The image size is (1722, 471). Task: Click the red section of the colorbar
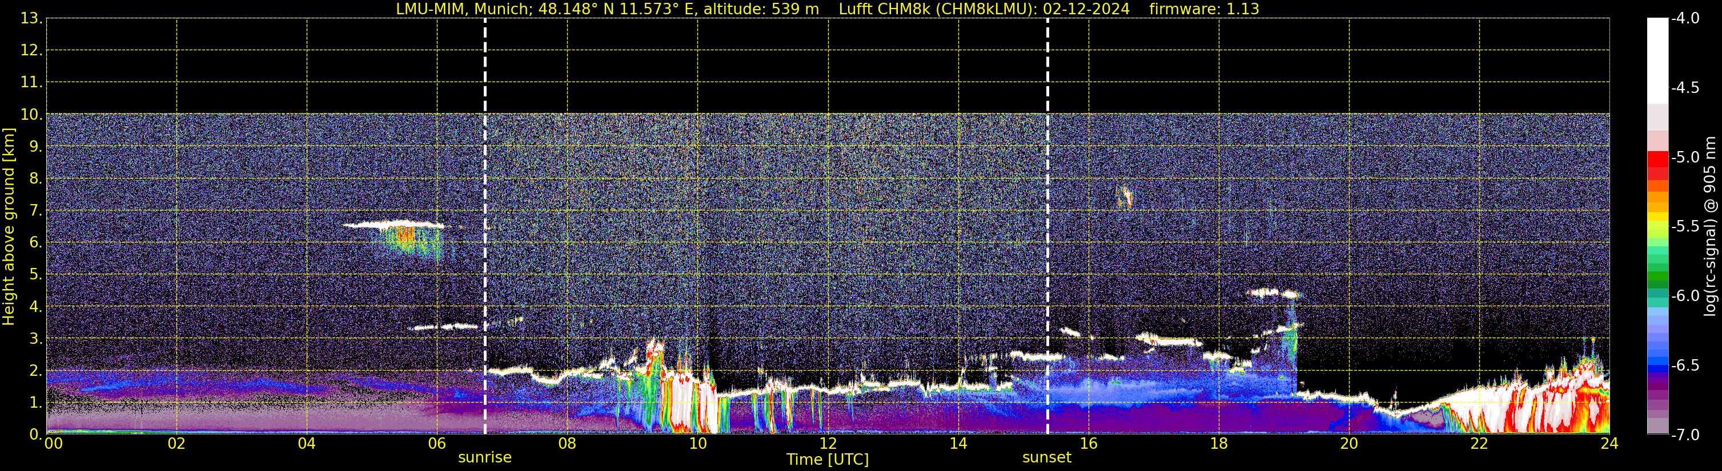[1657, 165]
